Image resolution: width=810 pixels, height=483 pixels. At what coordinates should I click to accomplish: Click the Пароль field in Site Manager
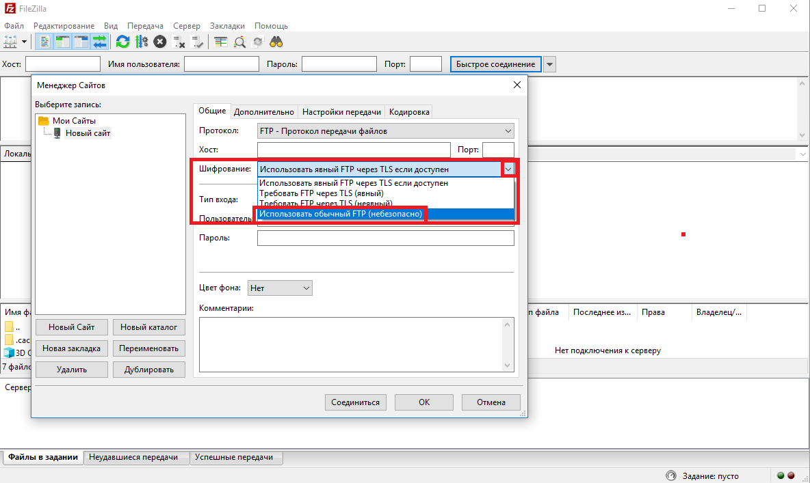point(385,238)
